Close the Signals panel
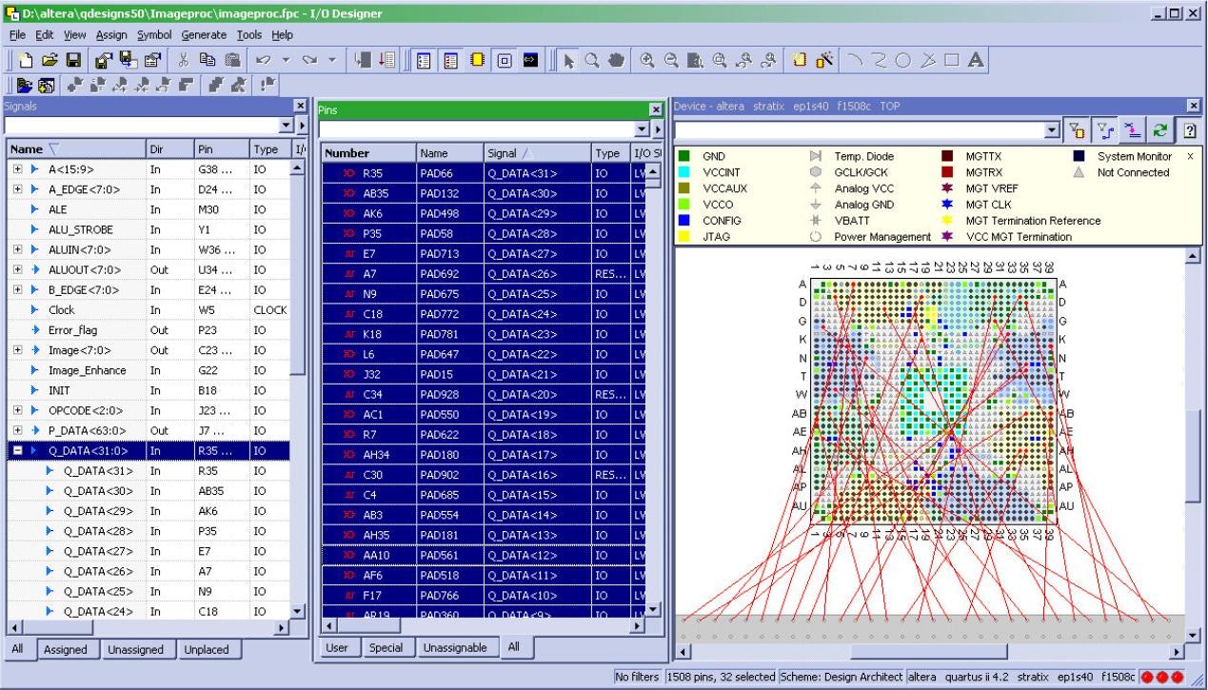This screenshot has height=690, width=1208. (301, 106)
